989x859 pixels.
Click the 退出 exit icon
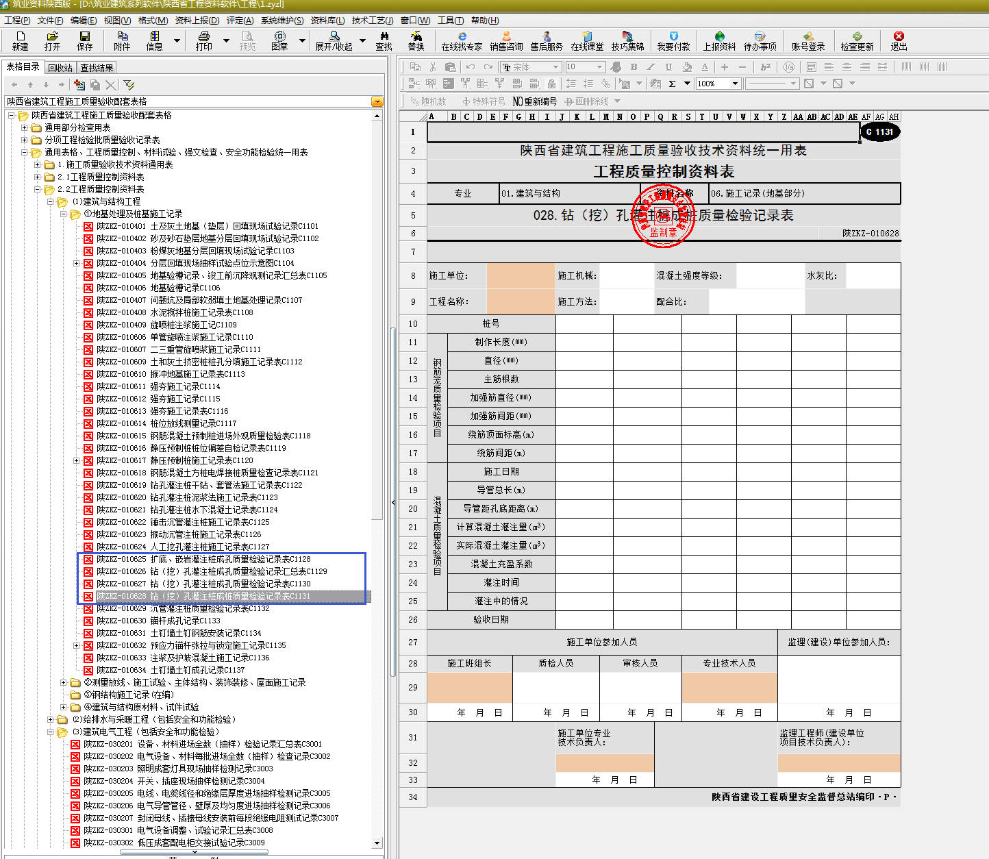click(899, 40)
